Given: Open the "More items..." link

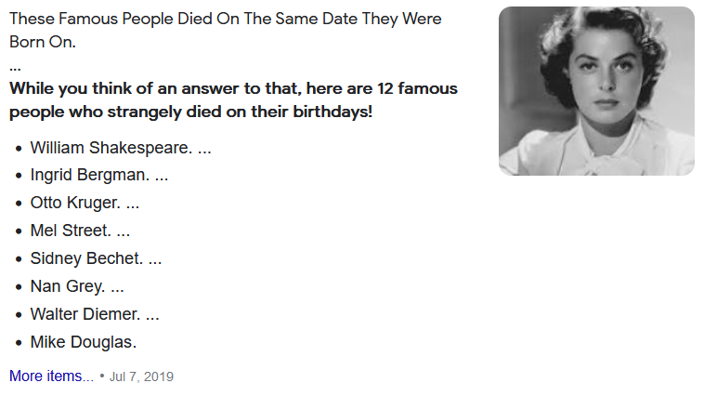Looking at the screenshot, I should pyautogui.click(x=51, y=376).
